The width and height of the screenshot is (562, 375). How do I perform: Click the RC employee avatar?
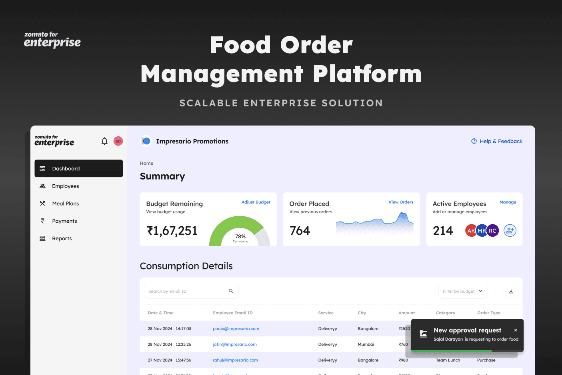click(492, 230)
